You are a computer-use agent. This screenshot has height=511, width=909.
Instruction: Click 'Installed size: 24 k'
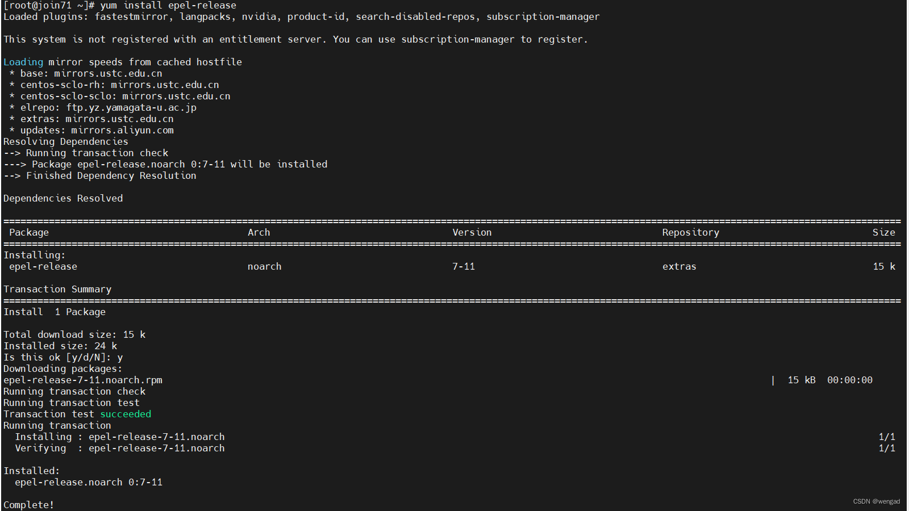point(60,346)
